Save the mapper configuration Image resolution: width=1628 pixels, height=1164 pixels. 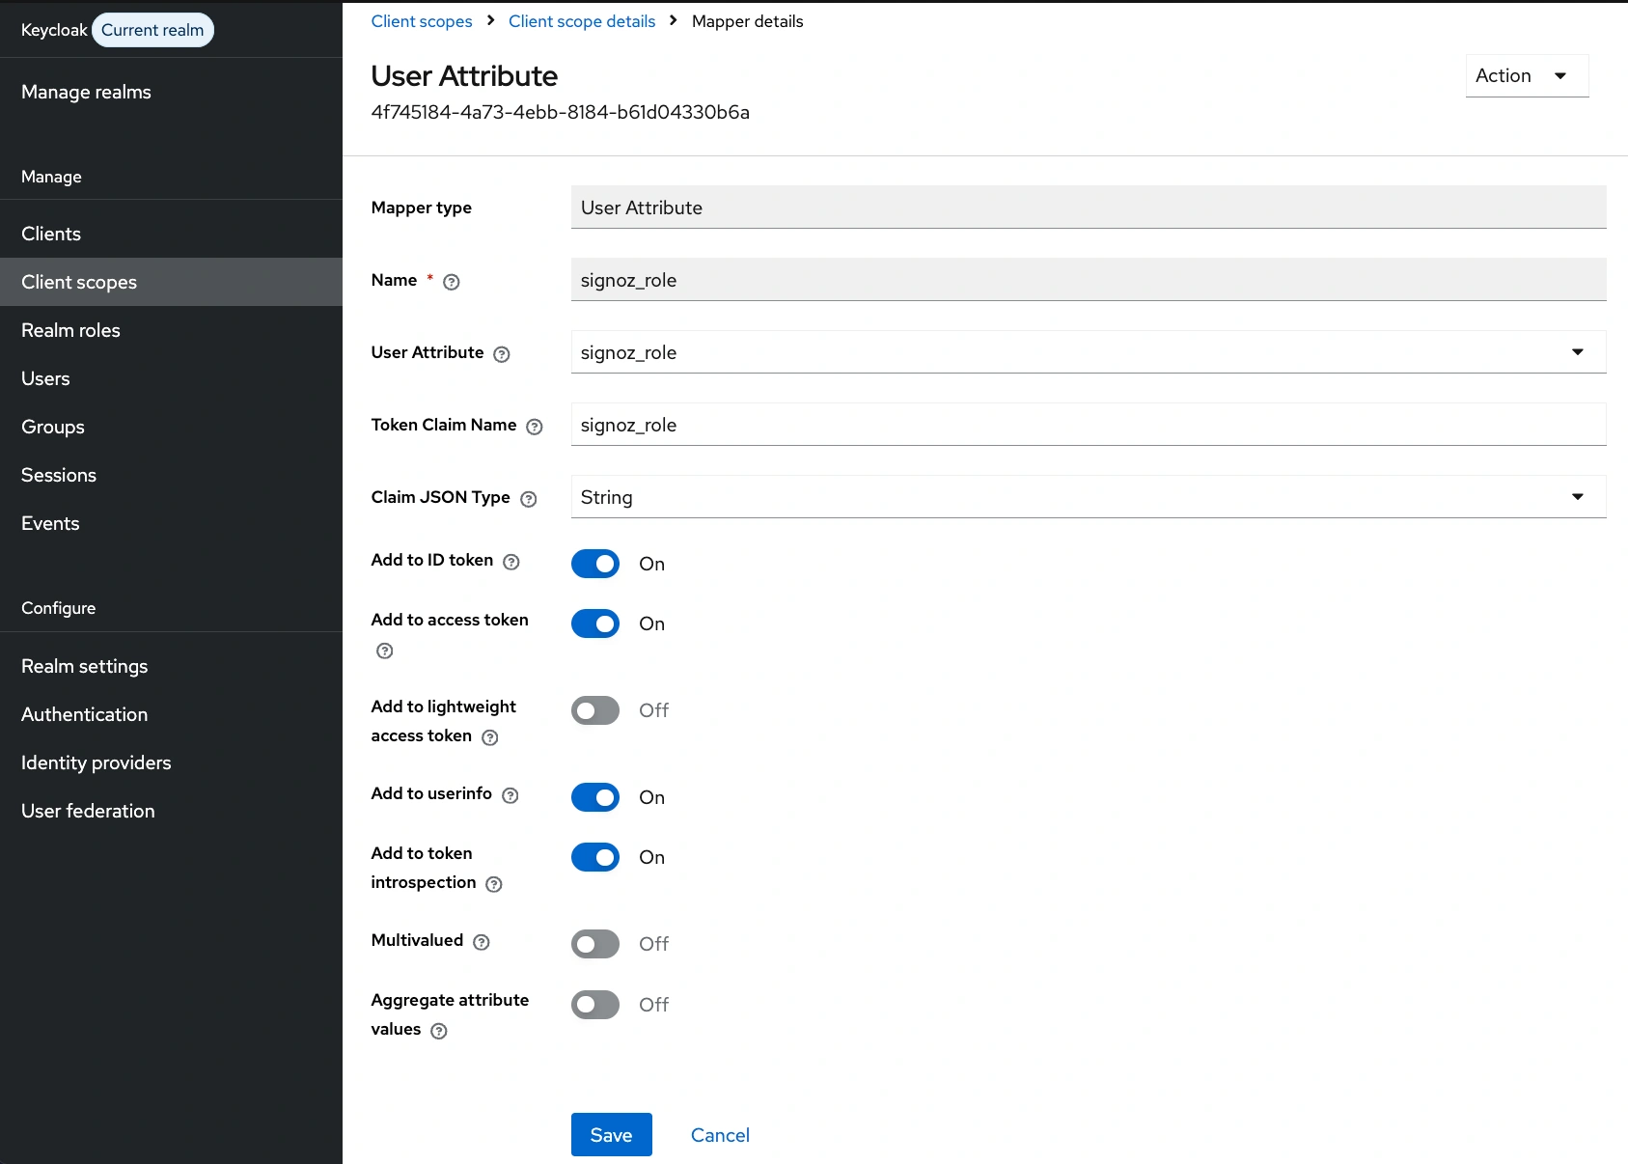pos(612,1135)
